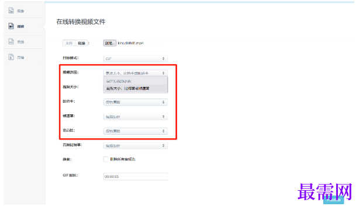Click the 在线转换视频文件 page heading
The height and width of the screenshot is (210, 363).
[x=81, y=22]
